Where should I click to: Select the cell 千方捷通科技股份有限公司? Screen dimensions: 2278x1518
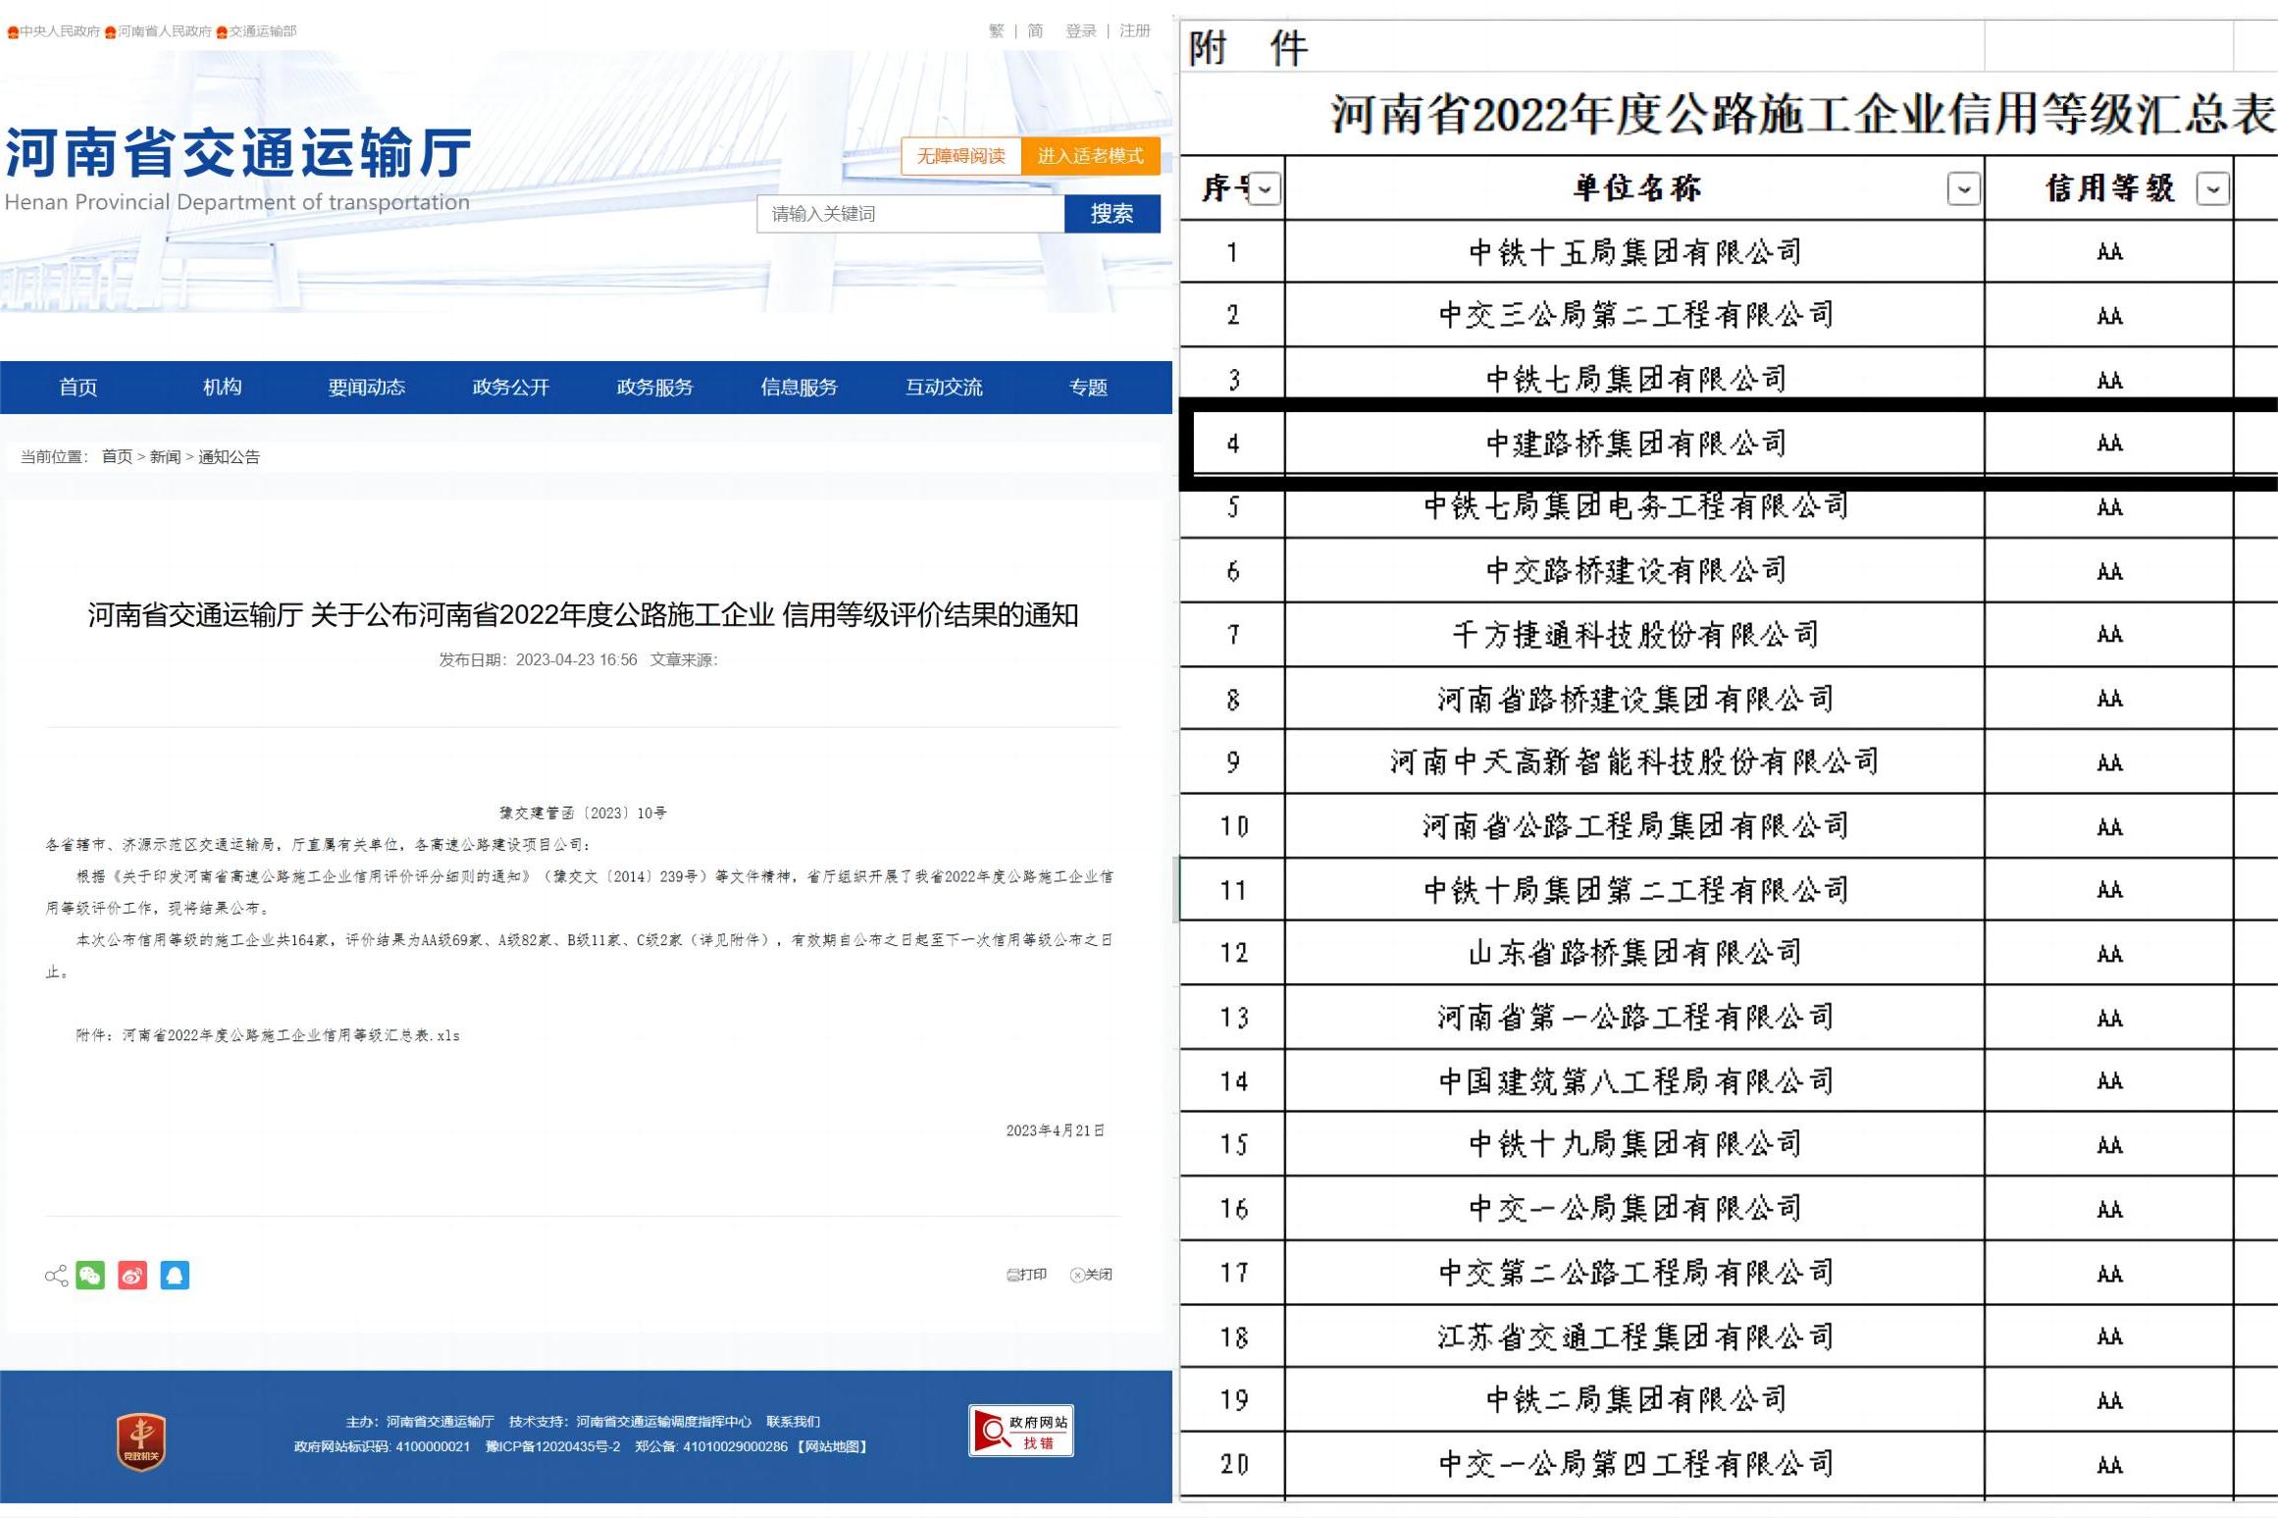coord(1634,635)
